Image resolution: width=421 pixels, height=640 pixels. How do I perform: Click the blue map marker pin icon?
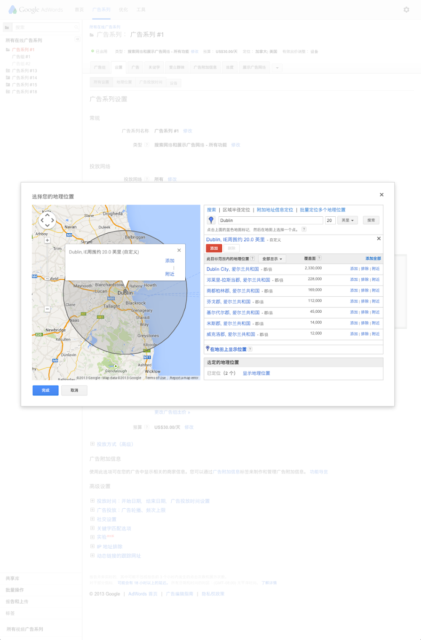pyautogui.click(x=211, y=221)
